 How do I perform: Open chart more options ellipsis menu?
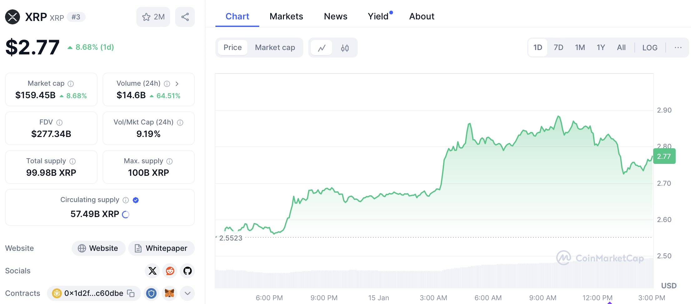(678, 48)
